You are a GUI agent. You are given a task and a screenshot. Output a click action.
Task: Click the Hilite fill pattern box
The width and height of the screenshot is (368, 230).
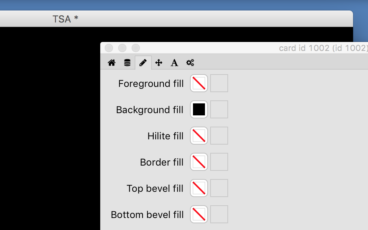pos(219,136)
